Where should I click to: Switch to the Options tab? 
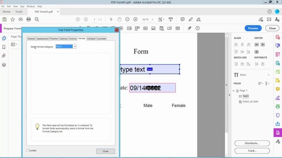[x=63, y=39]
